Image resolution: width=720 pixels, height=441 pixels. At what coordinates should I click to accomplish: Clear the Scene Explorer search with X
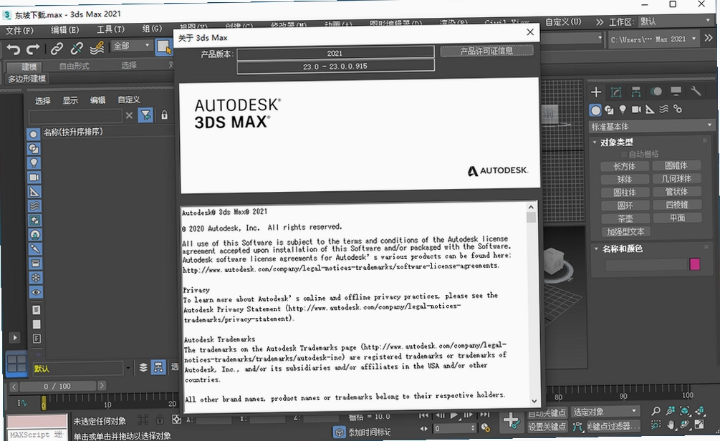coord(129,116)
